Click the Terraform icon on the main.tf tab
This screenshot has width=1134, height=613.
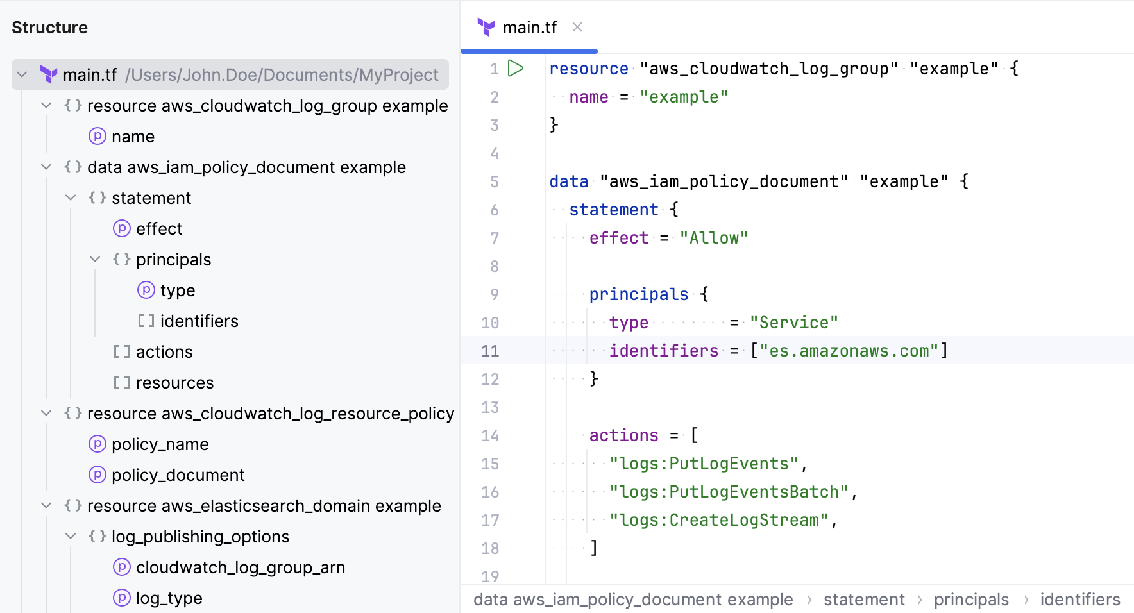[x=487, y=28]
